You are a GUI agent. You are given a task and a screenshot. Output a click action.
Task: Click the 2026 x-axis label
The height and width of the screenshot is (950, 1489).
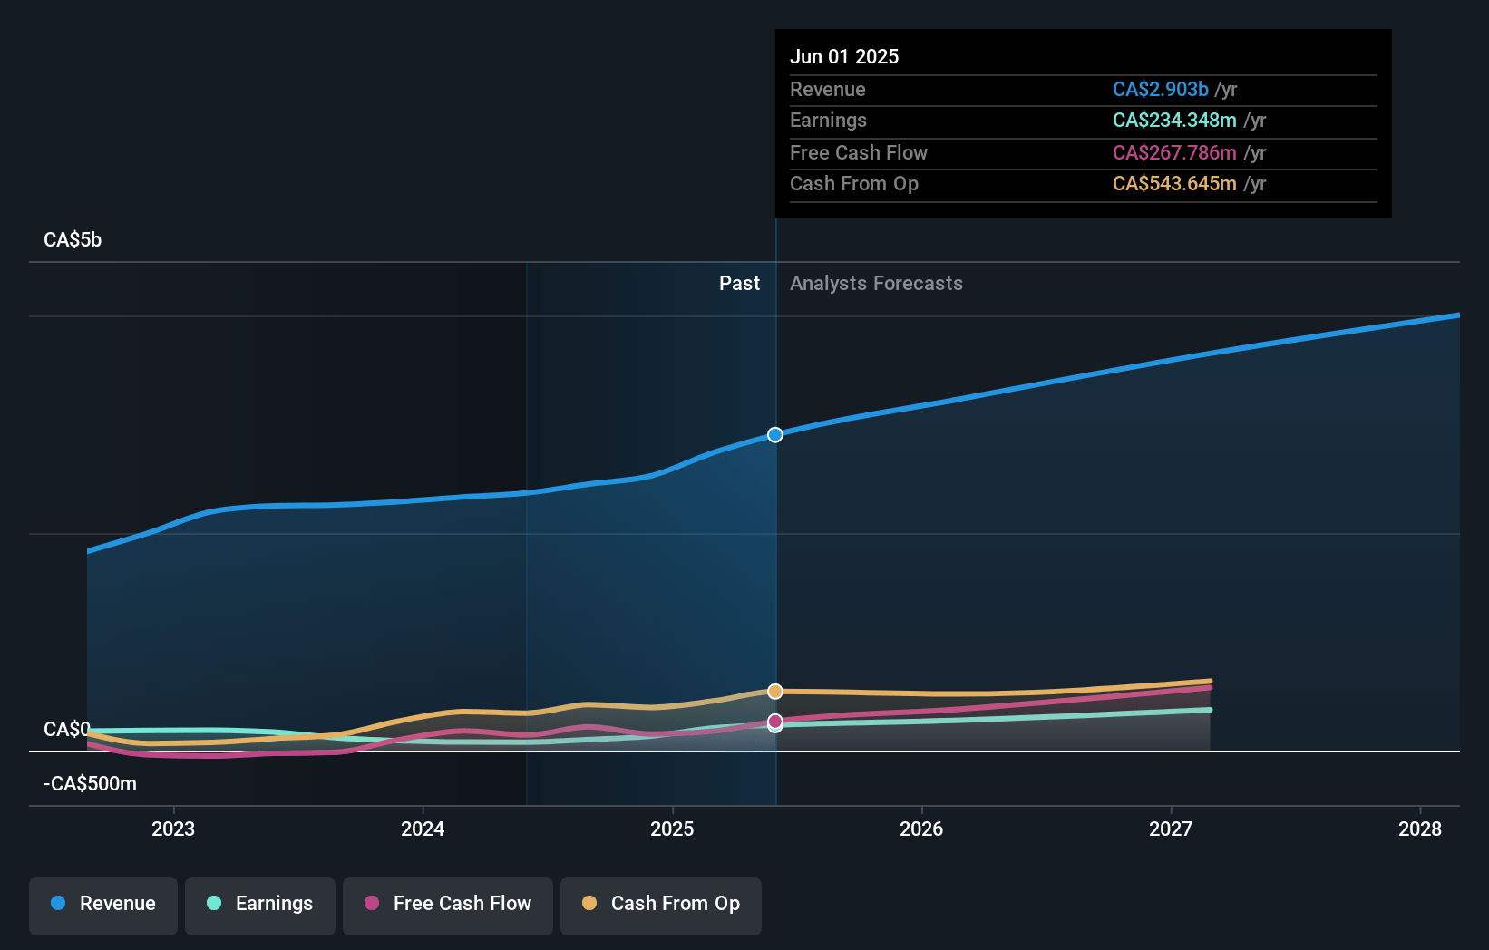pyautogui.click(x=921, y=829)
